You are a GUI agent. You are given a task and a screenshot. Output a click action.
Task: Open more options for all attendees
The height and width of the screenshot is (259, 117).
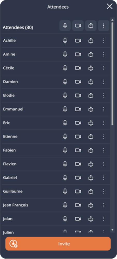pyautogui.click(x=104, y=26)
